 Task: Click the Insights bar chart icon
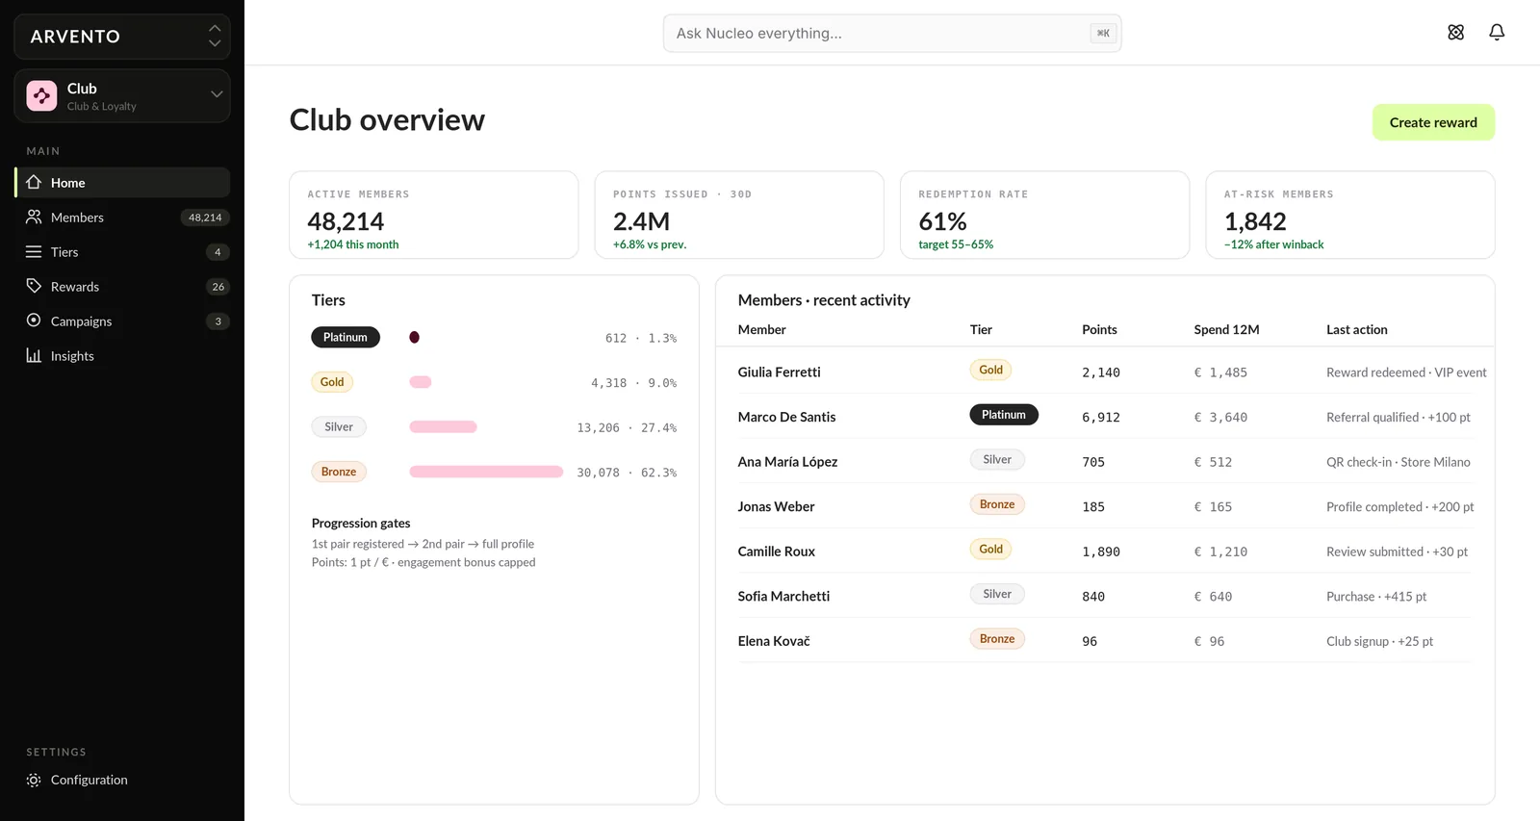[x=34, y=355]
